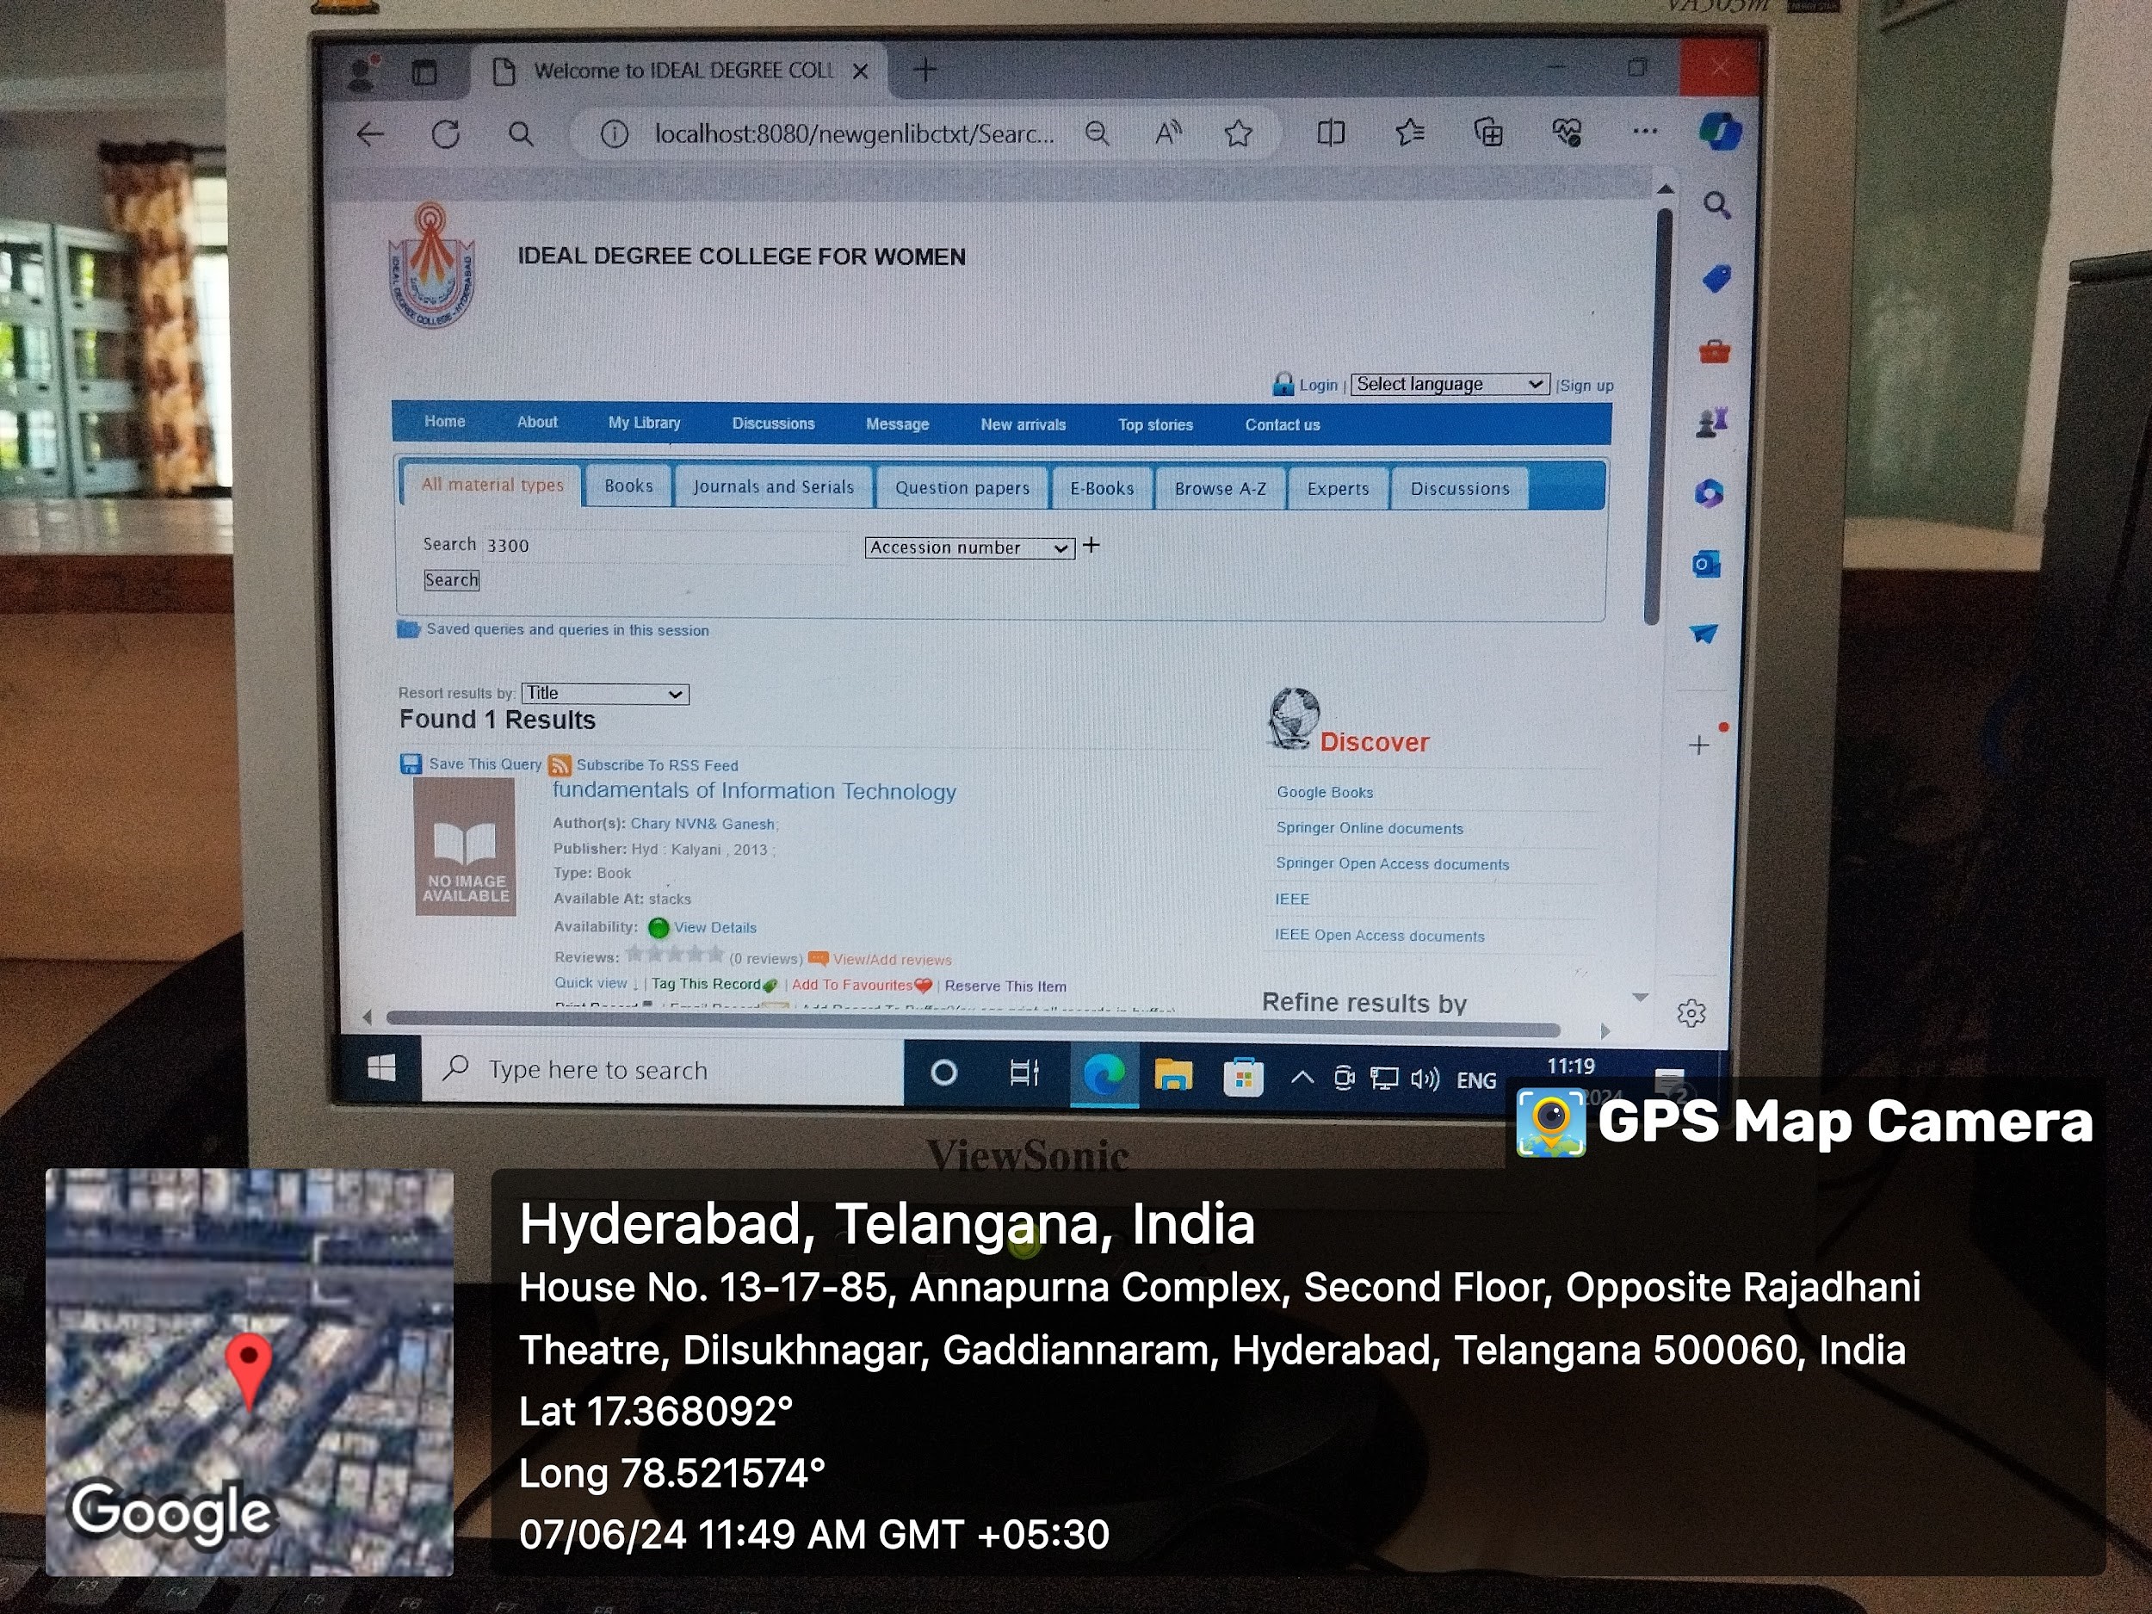Open Windows Start button
The image size is (2152, 1614).
click(x=381, y=1068)
